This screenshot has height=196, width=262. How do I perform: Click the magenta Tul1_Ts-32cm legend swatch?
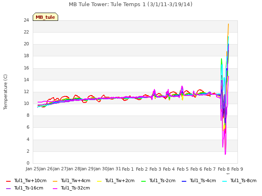click(55, 188)
